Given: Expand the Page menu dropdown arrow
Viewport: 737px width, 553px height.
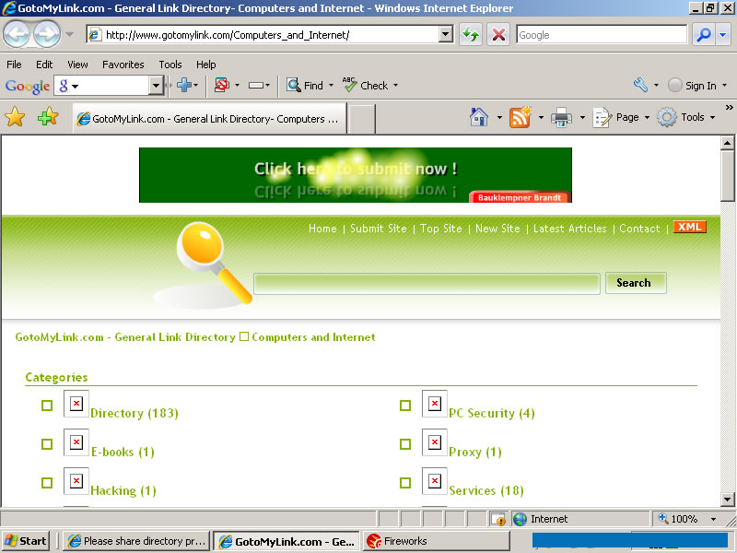Looking at the screenshot, I should click(647, 117).
